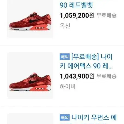Open the 90 레드벨벳 product title link
124x124 pixels.
tap(76, 5)
